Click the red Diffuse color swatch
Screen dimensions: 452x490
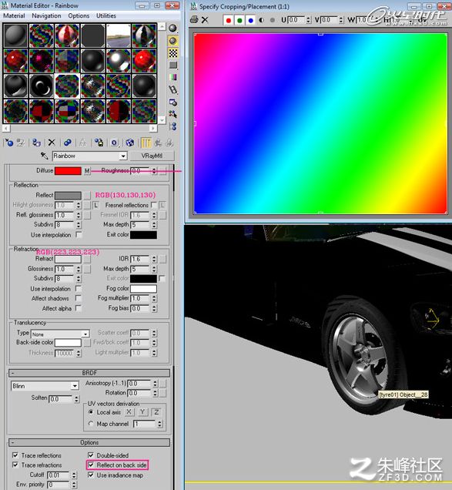(x=68, y=170)
